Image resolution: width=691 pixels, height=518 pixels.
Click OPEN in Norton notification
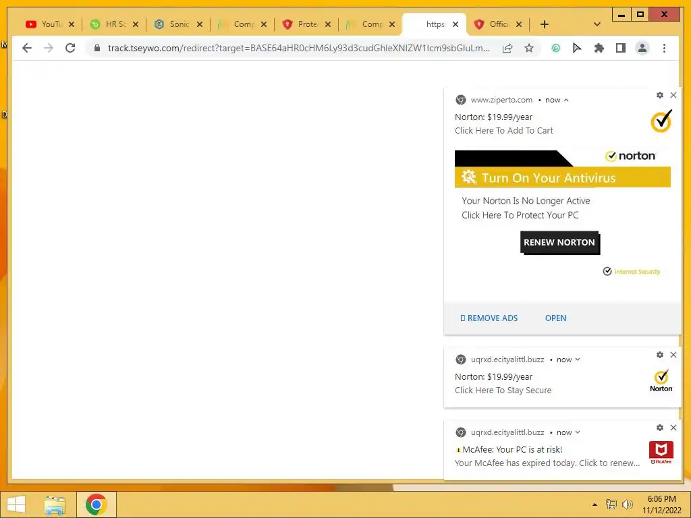(556, 318)
